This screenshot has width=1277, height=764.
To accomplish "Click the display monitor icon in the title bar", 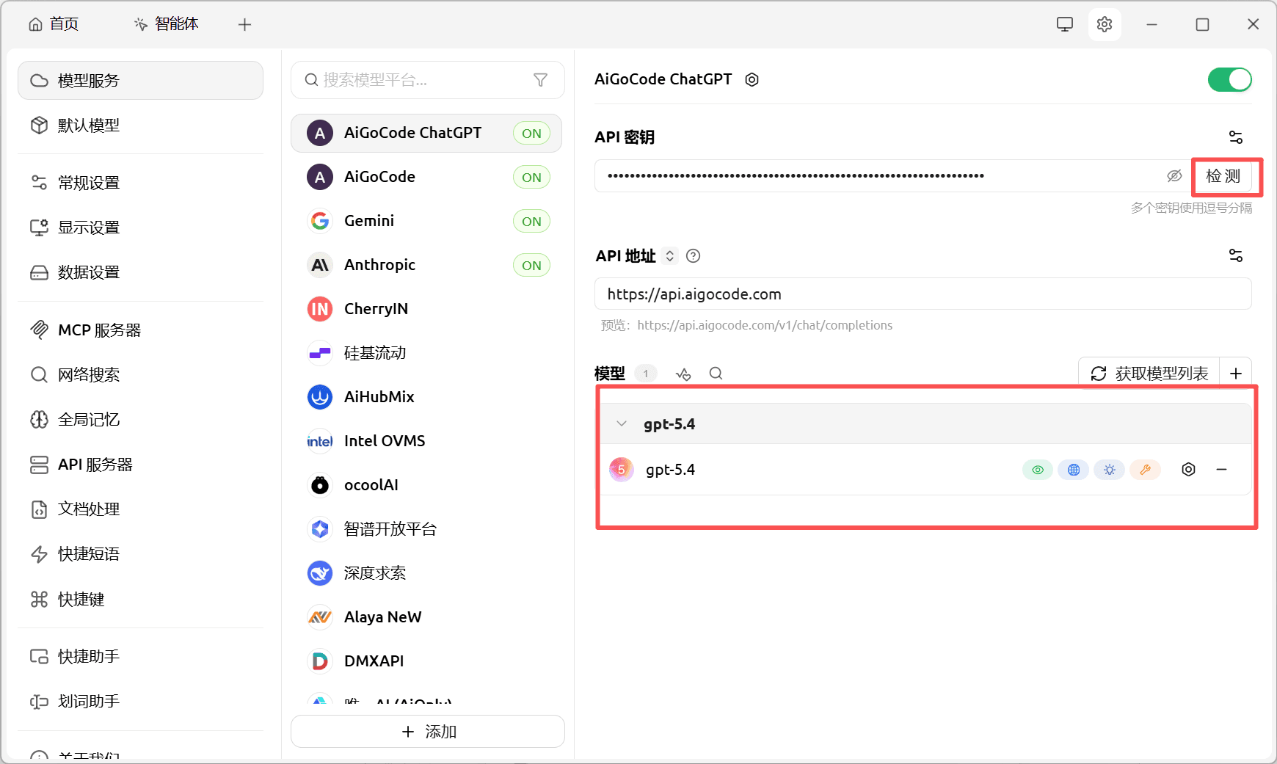I will 1065,24.
